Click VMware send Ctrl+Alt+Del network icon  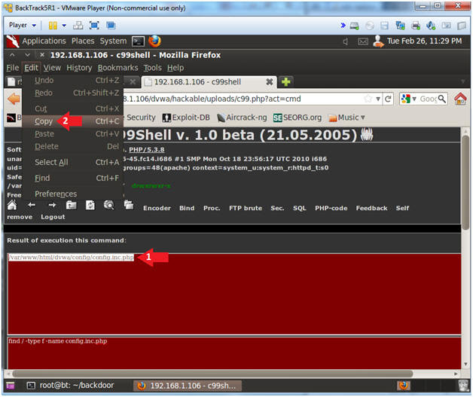[x=78, y=26]
